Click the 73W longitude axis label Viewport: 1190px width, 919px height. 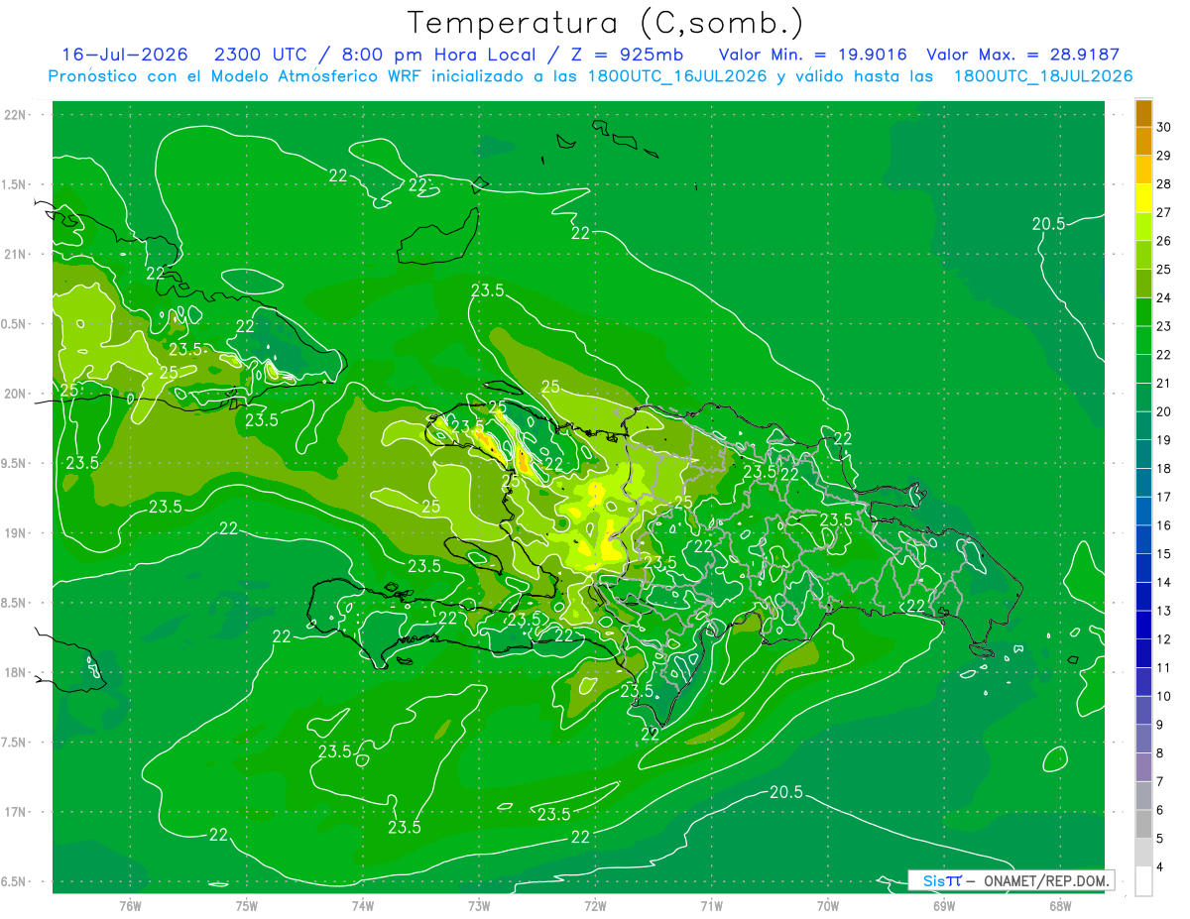tap(479, 905)
